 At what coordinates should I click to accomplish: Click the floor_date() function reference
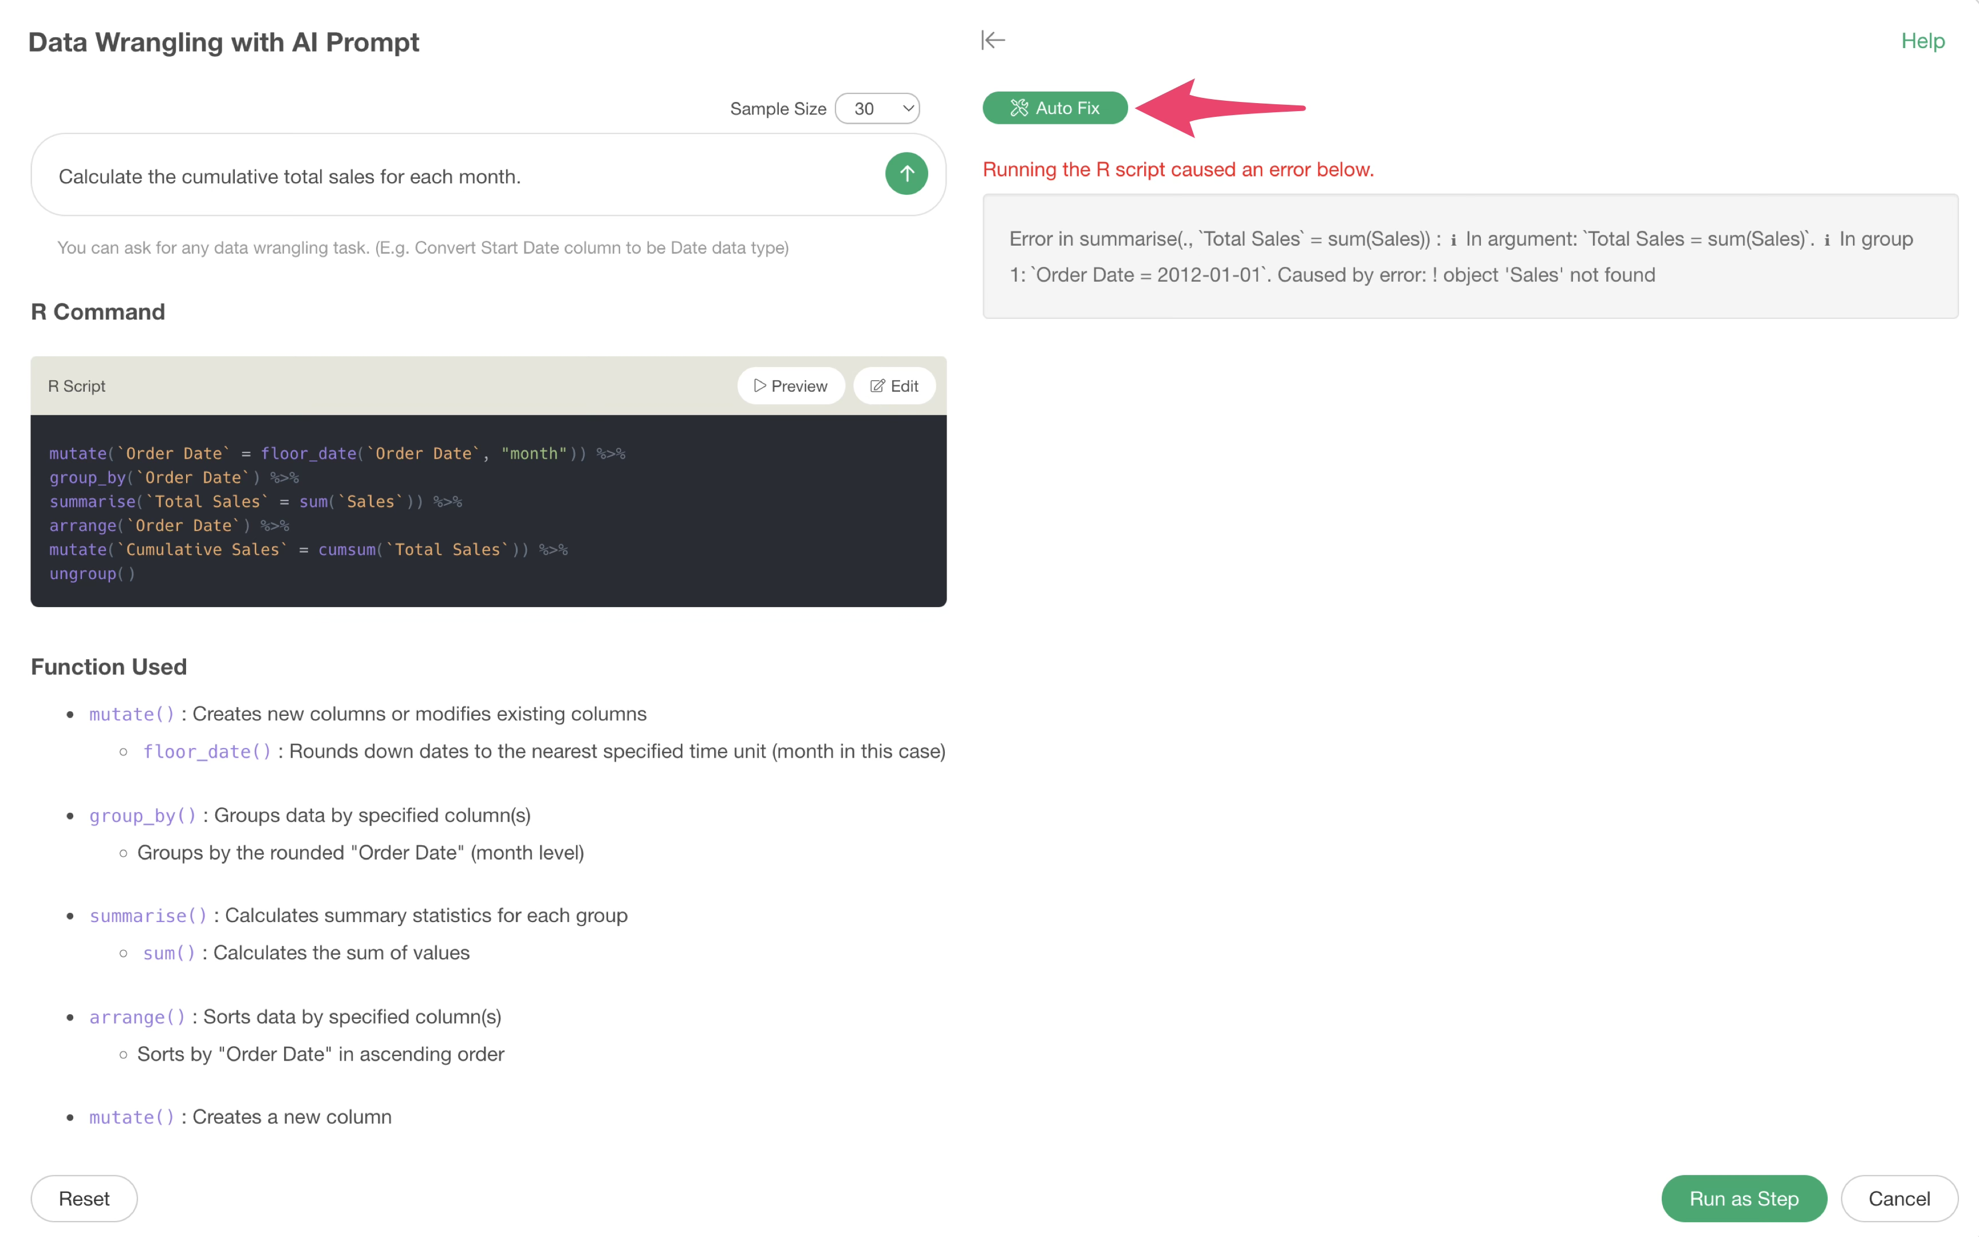point(207,751)
